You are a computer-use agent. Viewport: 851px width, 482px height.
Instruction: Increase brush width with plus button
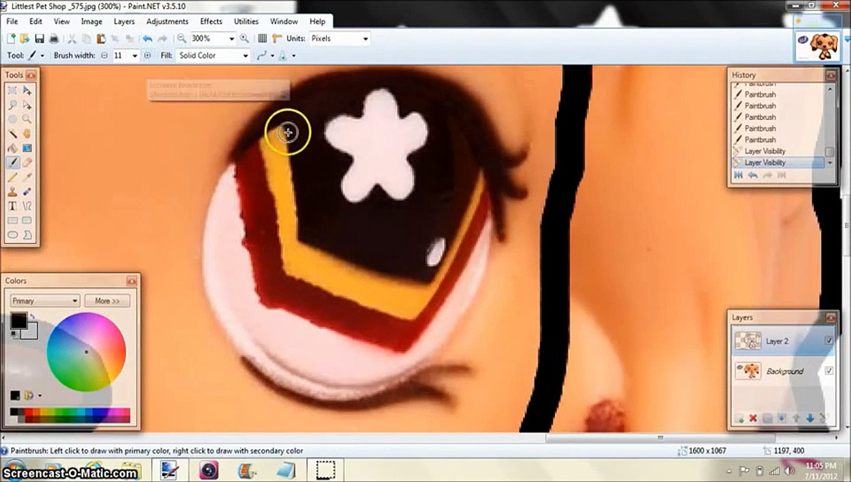[x=147, y=56]
